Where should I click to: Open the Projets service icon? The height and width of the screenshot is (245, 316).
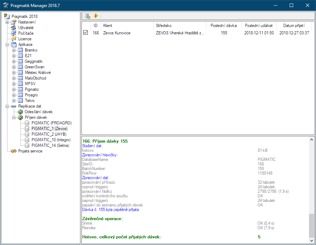coord(14,151)
